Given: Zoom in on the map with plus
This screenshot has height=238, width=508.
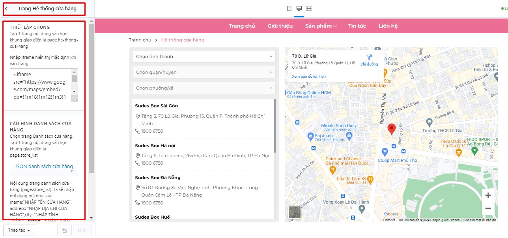Looking at the screenshot, I should (488, 195).
